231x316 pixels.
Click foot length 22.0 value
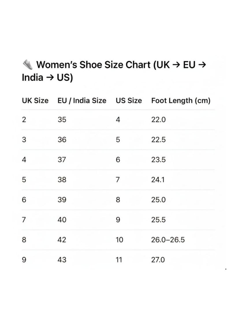[x=159, y=120]
